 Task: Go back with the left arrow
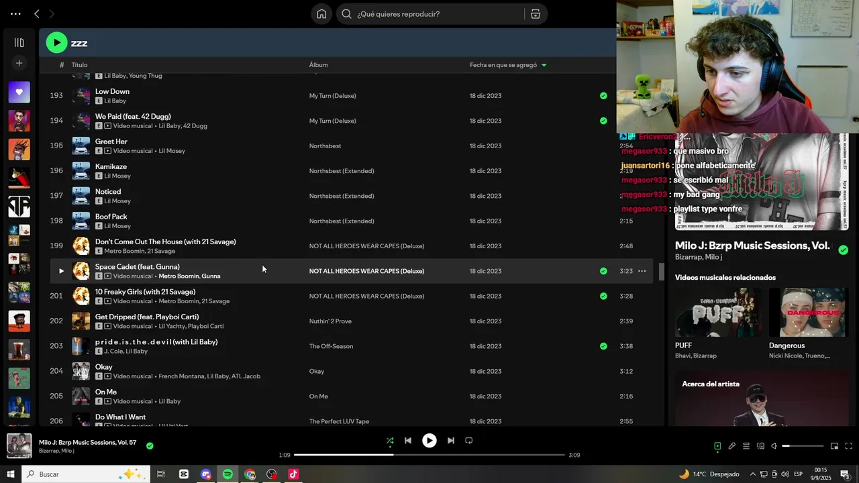37,14
